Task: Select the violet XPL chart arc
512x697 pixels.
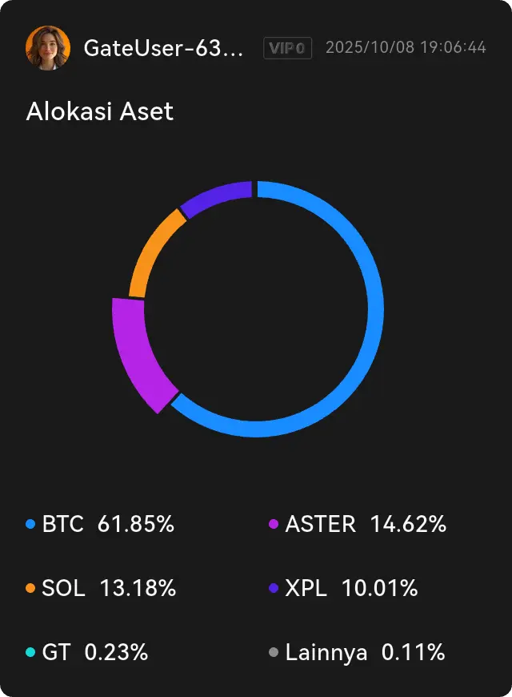Action: pos(216,199)
